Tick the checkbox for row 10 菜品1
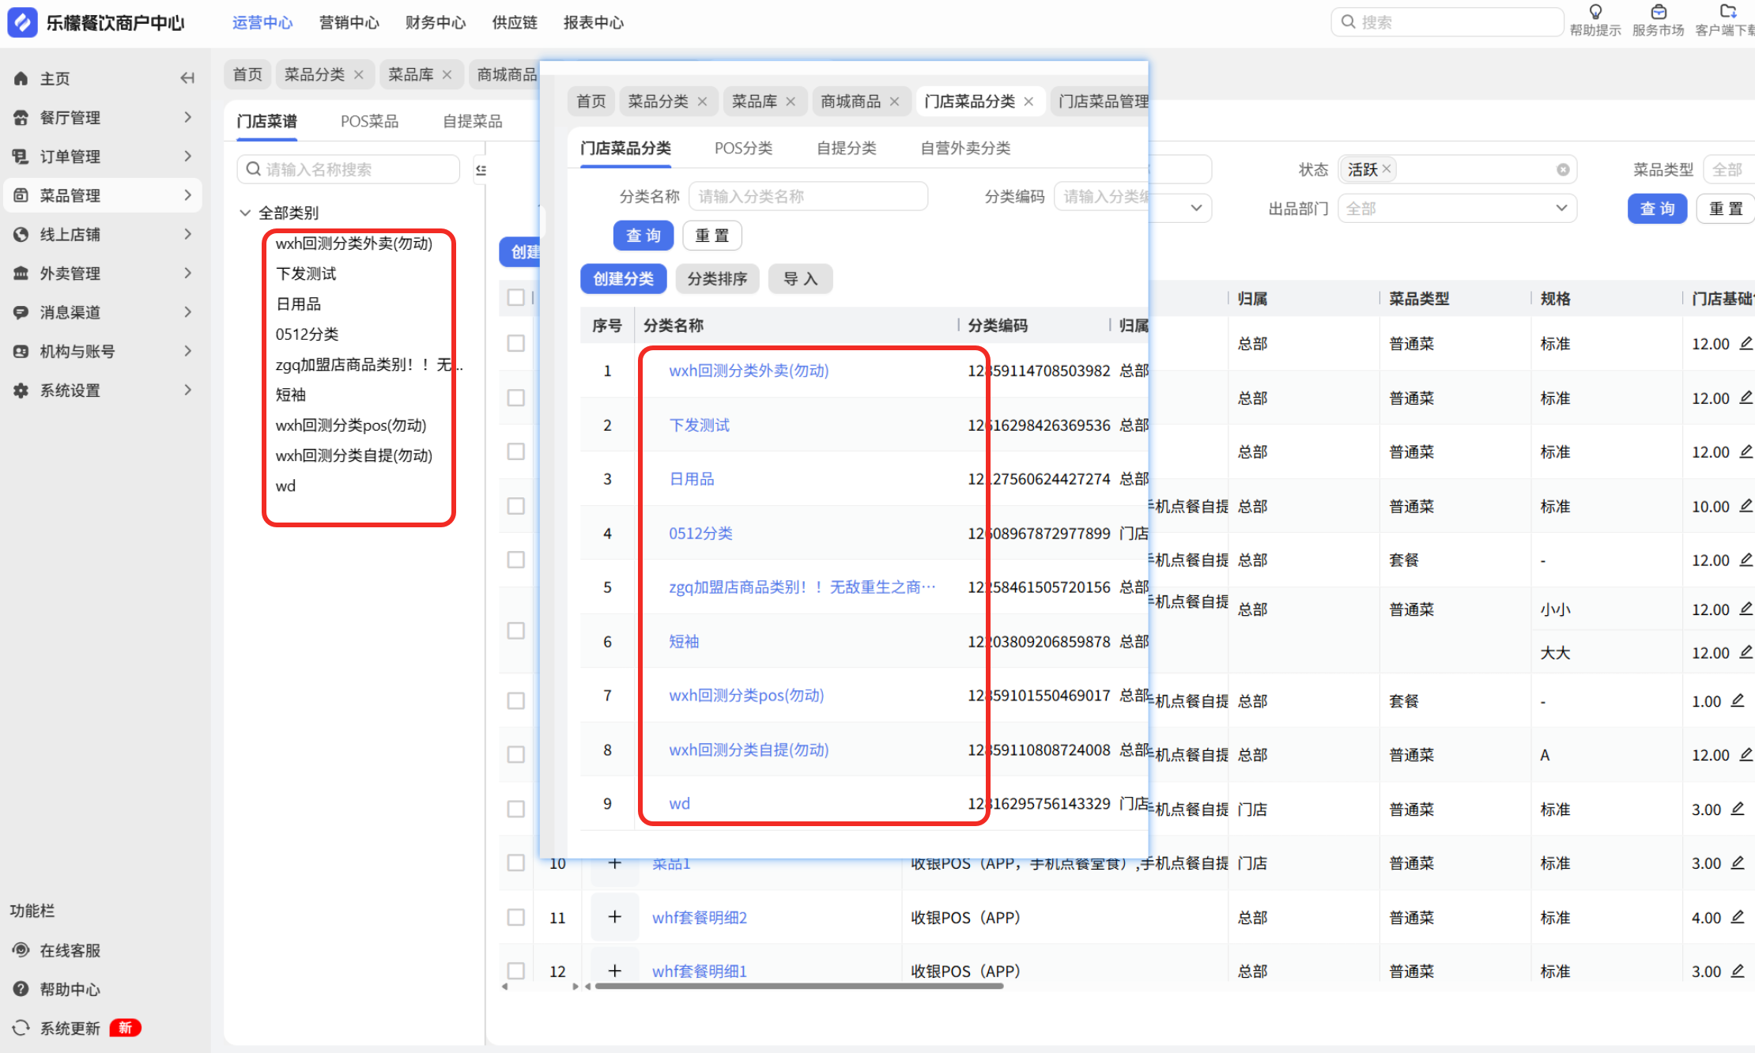This screenshot has width=1755, height=1053. point(516,862)
